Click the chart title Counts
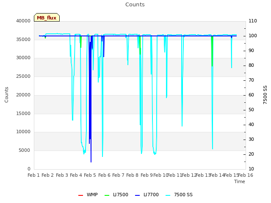The height and width of the screenshot is (203, 271). pyautogui.click(x=135, y=5)
